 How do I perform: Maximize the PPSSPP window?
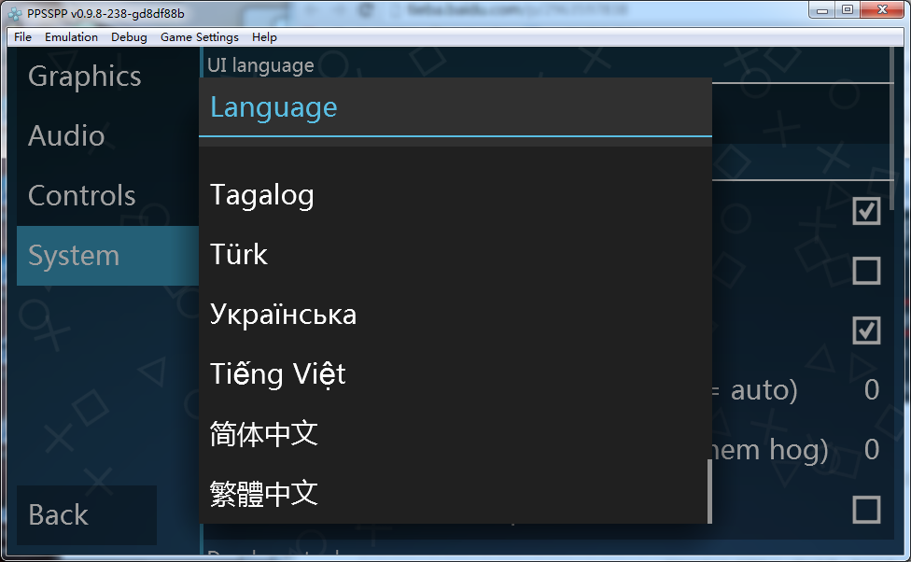848,10
